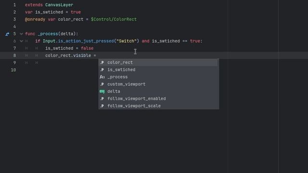308x173 pixels.
Task: Click the property icon beside follow_viewport_enabled suggestion
Action: pos(102,99)
